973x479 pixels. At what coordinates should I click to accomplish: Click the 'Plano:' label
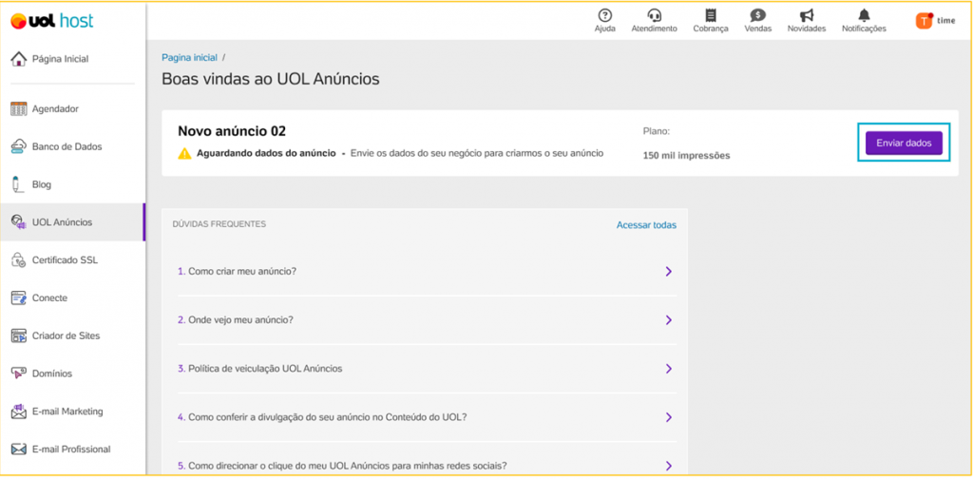[x=657, y=131]
